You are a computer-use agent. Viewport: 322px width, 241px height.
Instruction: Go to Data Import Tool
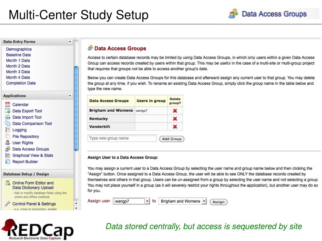27,117
